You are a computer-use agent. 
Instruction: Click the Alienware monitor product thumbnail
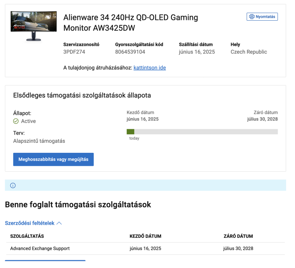(x=34, y=26)
